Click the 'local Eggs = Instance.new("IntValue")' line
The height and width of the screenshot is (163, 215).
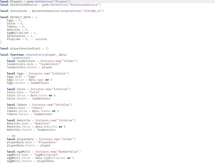click(38, 74)
